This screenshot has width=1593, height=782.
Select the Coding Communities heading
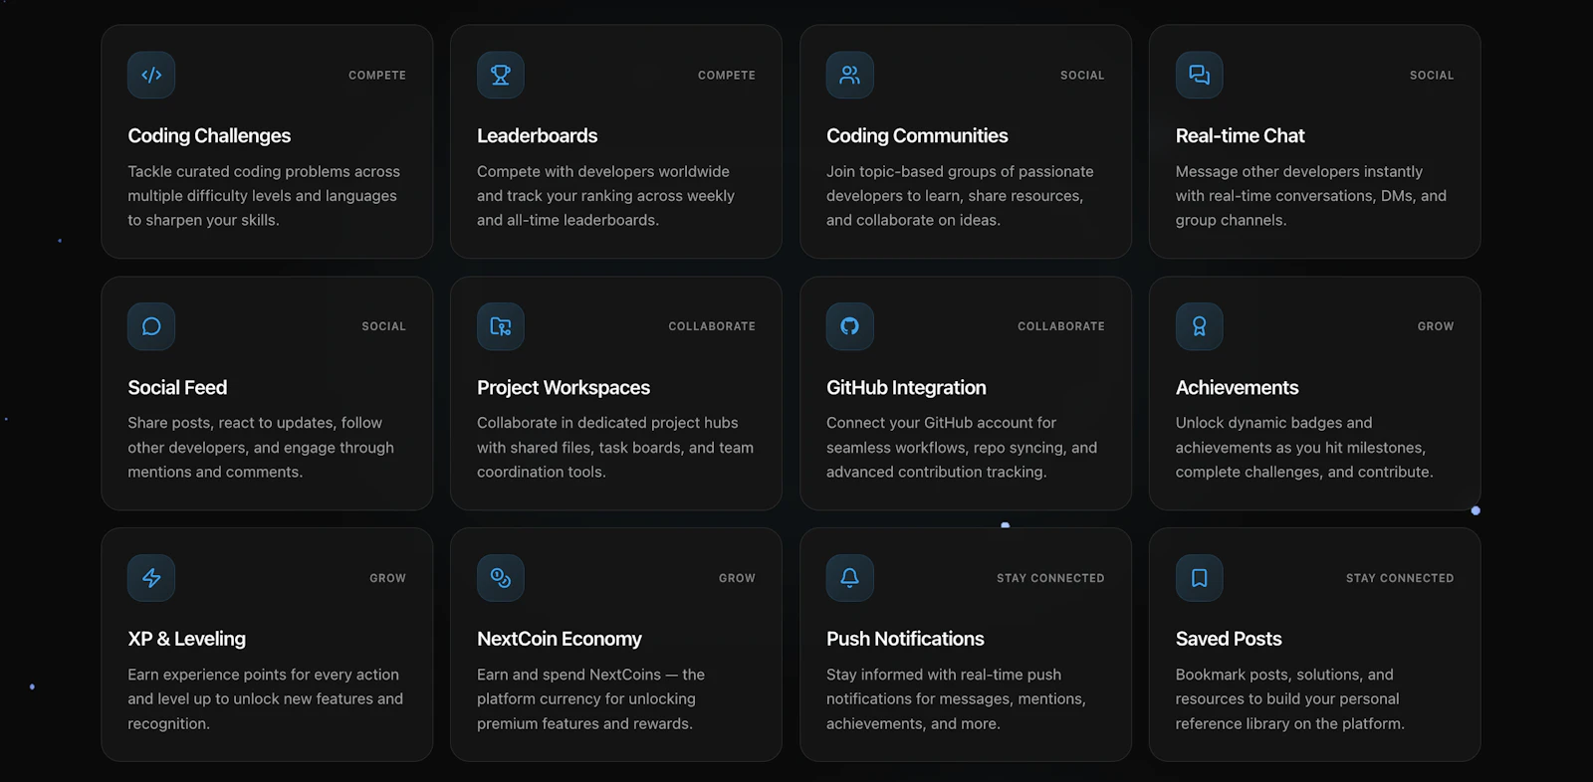[x=917, y=135]
